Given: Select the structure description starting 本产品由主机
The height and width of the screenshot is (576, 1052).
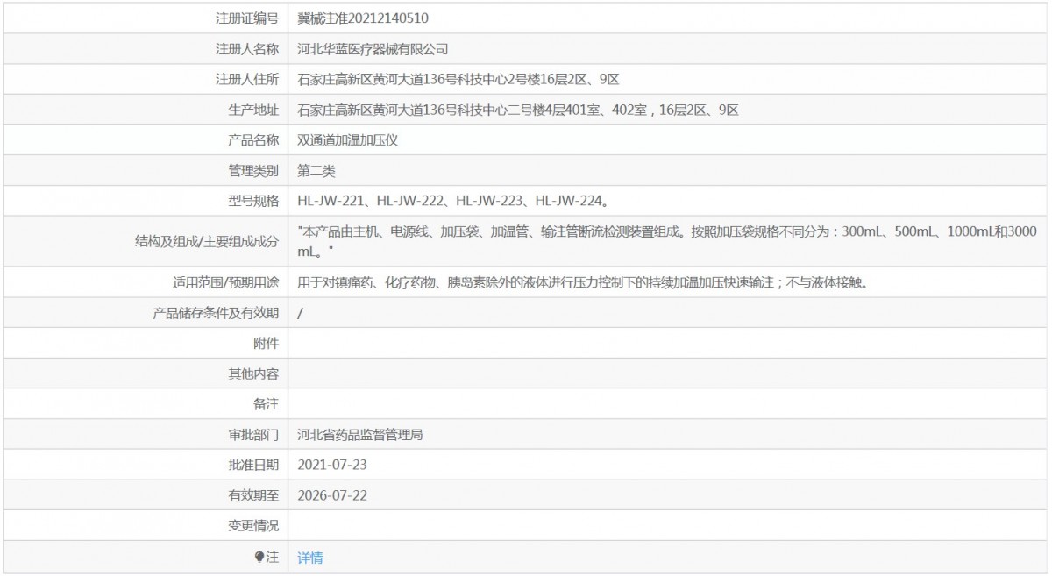Looking at the screenshot, I should pyautogui.click(x=669, y=242).
